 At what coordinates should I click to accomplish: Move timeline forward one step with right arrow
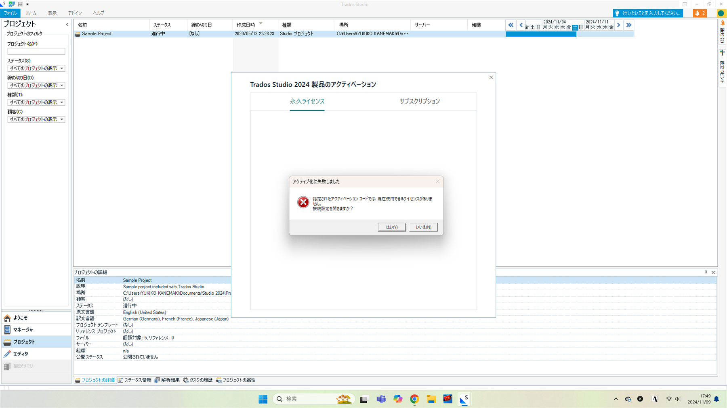[x=619, y=25]
